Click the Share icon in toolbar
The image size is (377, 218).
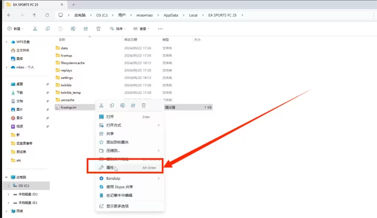(86, 29)
